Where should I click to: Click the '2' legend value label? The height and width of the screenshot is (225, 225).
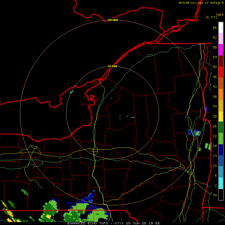click(x=216, y=185)
